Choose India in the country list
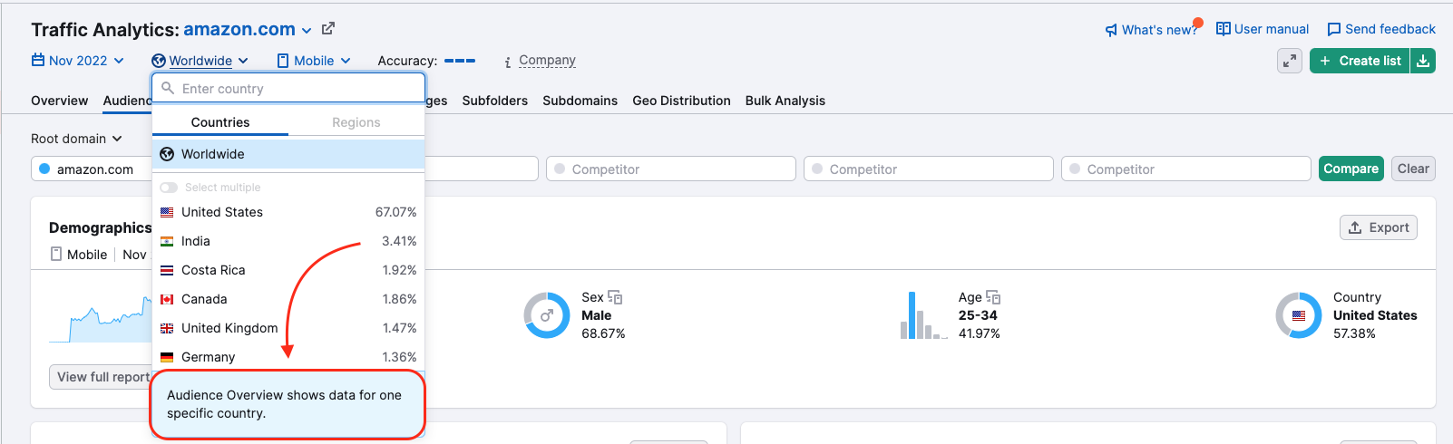1453x444 pixels. click(288, 241)
